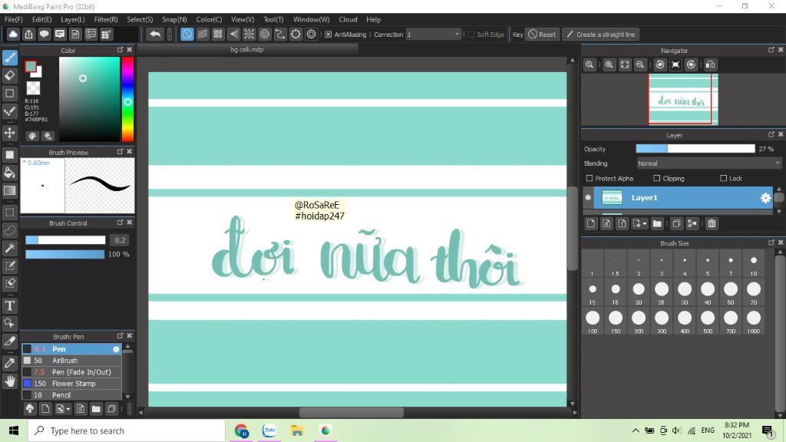Screen dimensions: 786x442
Task: Select the Move tool
Action: (x=10, y=133)
